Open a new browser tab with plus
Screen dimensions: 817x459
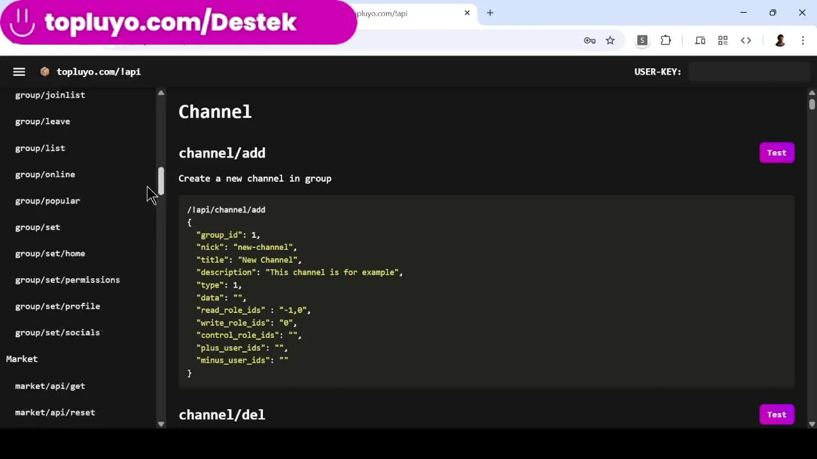click(x=490, y=13)
